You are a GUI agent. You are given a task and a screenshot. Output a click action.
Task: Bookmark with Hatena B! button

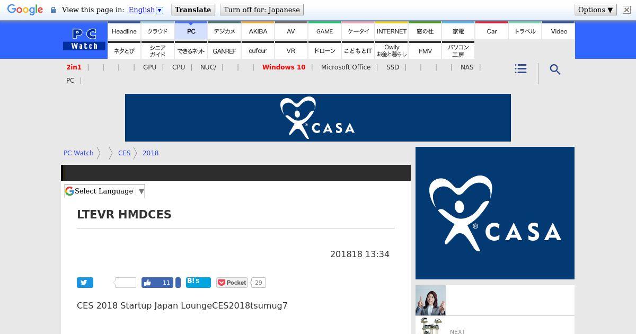tap(198, 283)
